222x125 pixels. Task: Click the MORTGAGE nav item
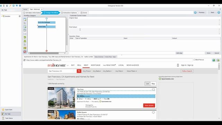point(96,65)
